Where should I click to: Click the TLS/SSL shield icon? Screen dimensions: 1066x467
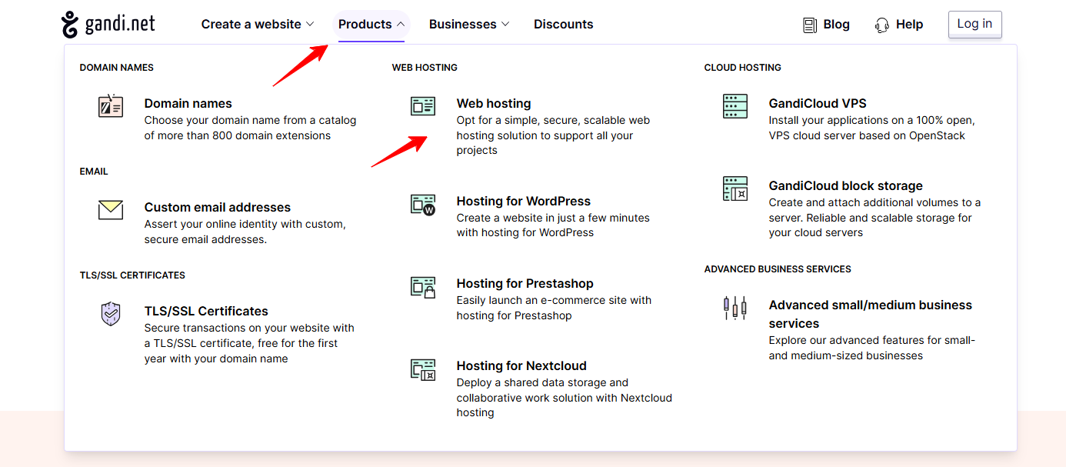coord(111,314)
